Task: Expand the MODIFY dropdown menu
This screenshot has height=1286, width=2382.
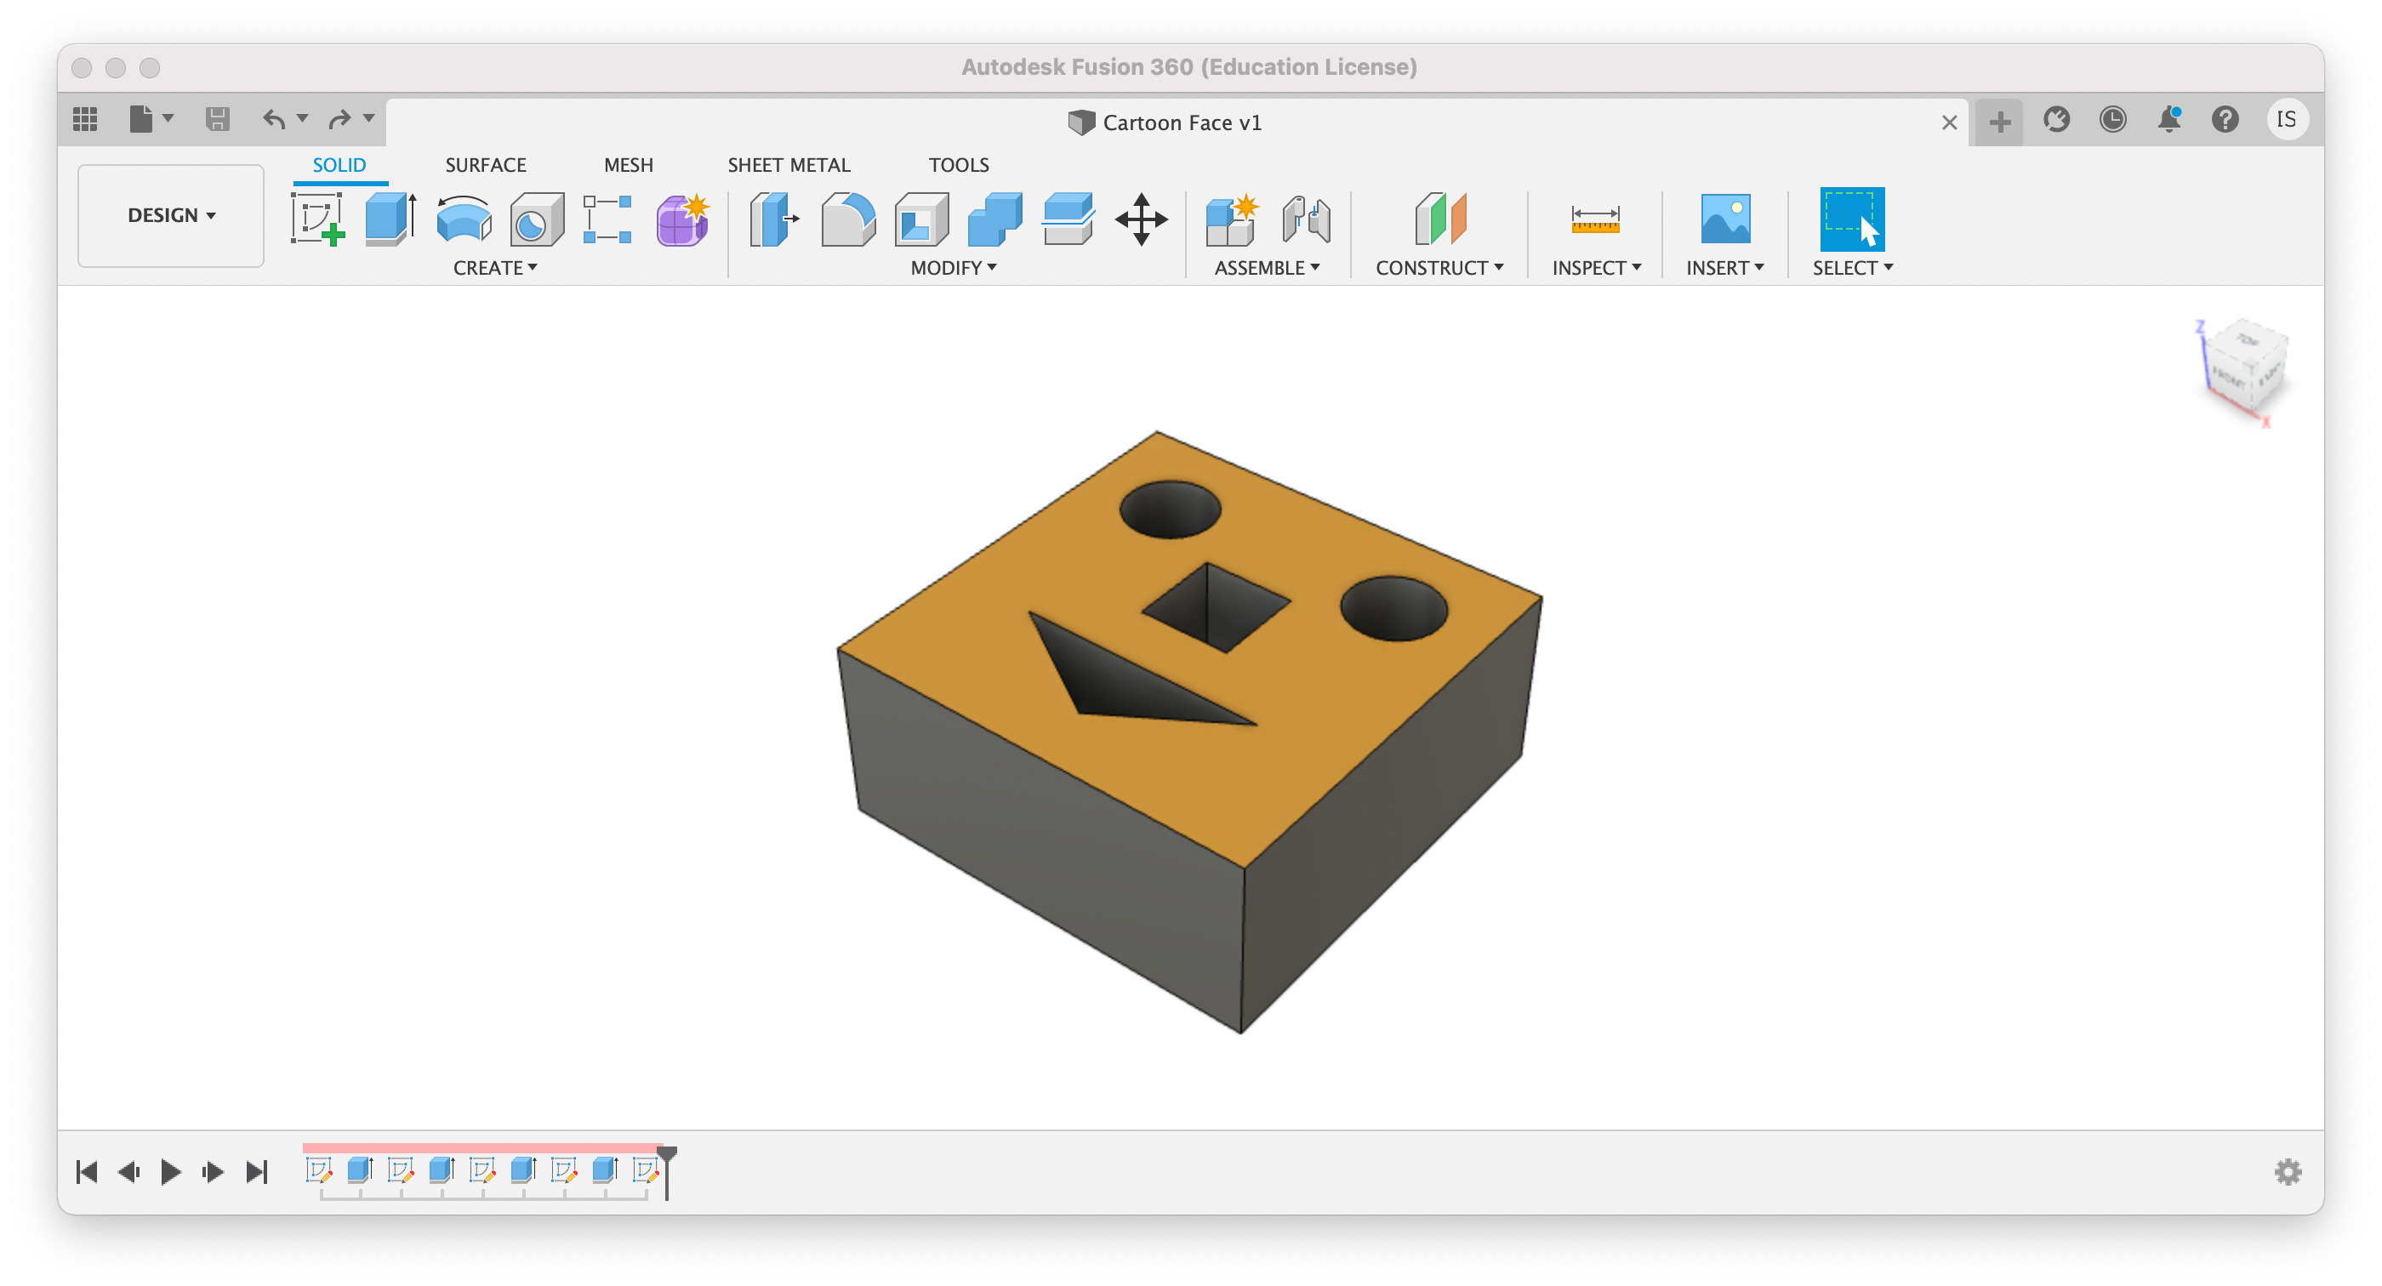Action: (x=950, y=268)
